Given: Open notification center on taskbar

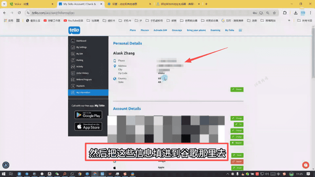Looking at the screenshot, I should click(x=308, y=174).
